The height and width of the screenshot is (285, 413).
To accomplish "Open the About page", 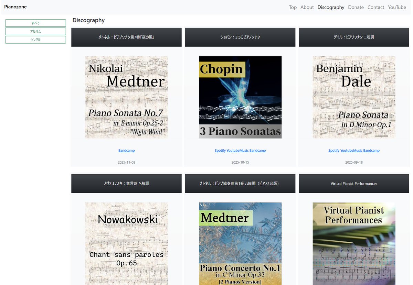I will 307,7.
